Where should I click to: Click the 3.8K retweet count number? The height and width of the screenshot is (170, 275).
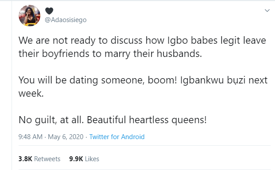click(x=25, y=159)
